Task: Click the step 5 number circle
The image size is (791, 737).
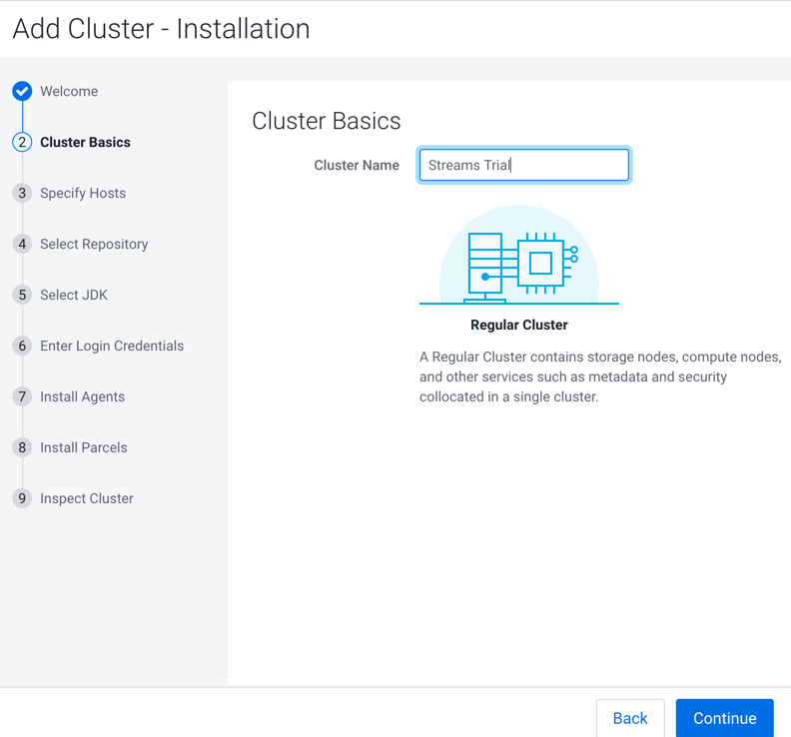Action: tap(22, 295)
